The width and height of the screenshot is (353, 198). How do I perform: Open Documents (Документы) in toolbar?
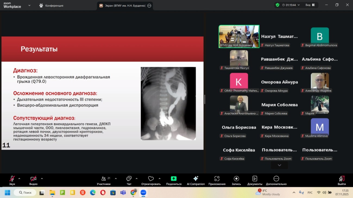[255, 180]
